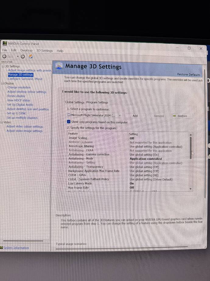Click the Antialiasing - FXAA feature row
Screen dimensions: 210x281
pyautogui.click(x=129, y=150)
